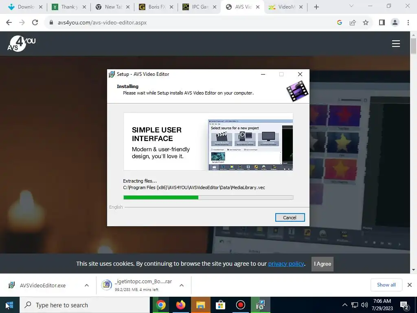Open File Explorer from the taskbar

tap(200, 305)
